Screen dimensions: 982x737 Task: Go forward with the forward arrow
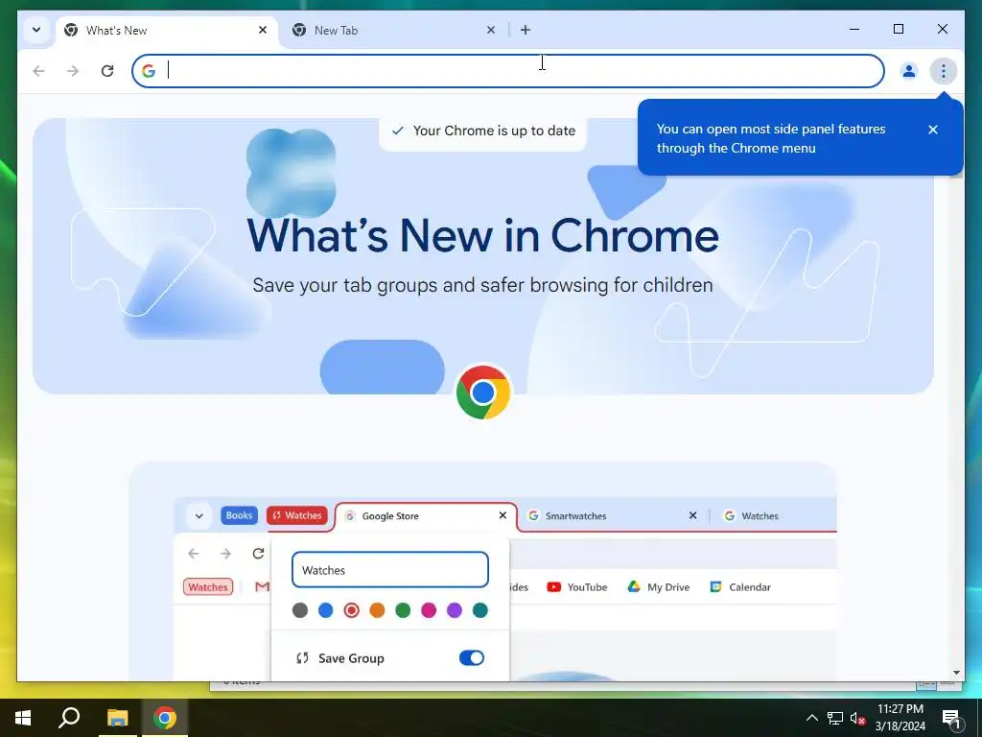point(73,71)
